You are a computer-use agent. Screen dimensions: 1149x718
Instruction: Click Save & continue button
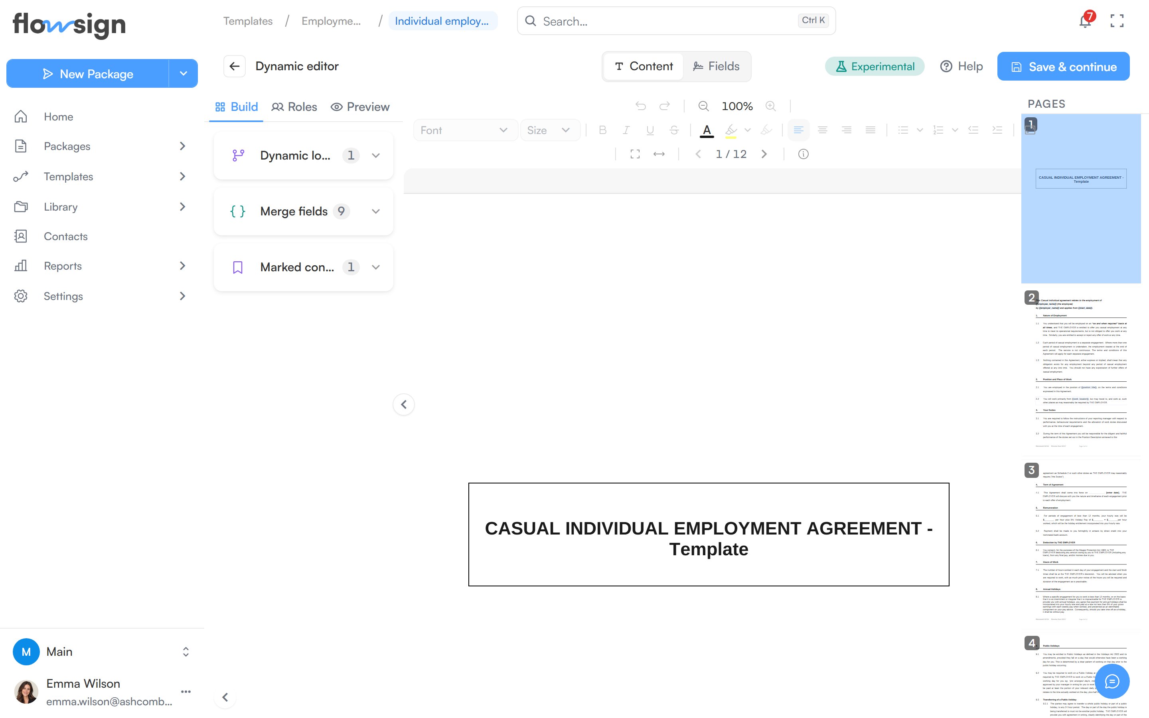pos(1064,67)
